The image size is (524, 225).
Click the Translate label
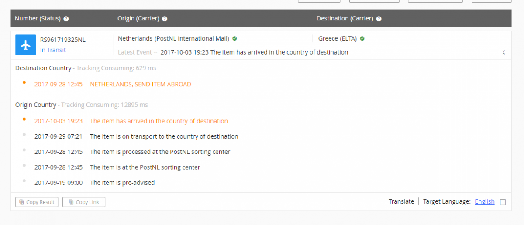[401, 201]
